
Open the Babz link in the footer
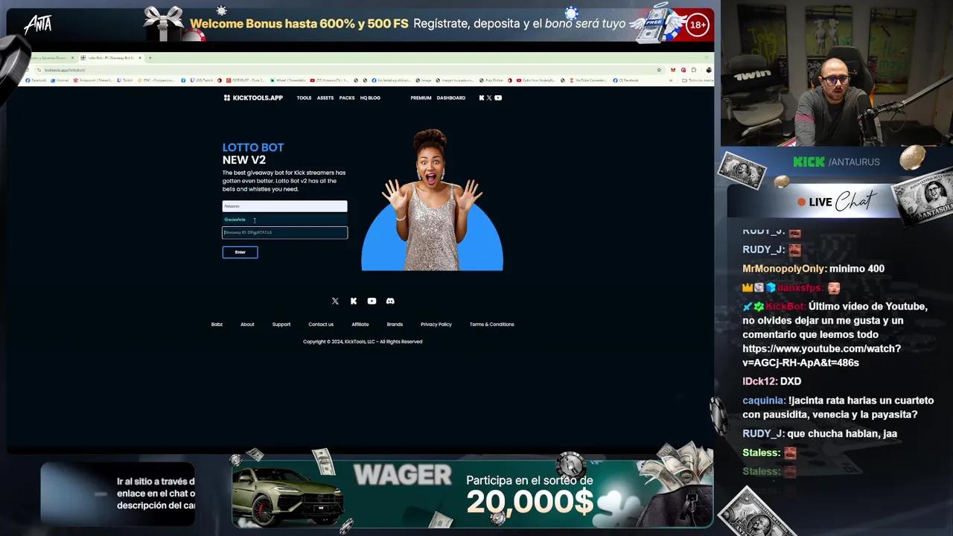point(217,325)
